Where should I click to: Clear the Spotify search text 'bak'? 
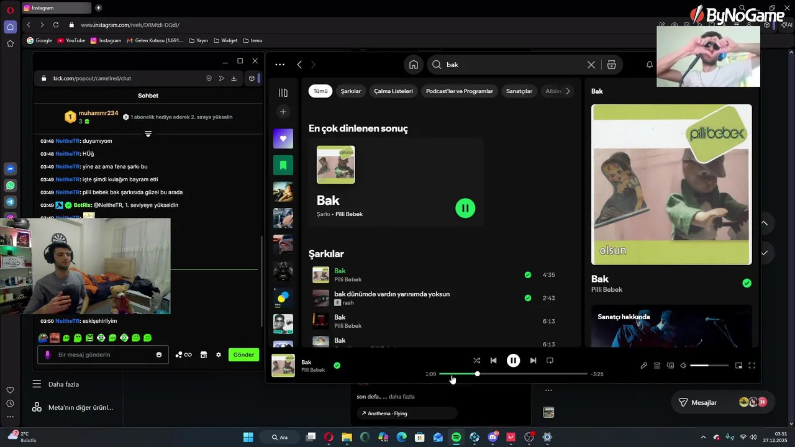click(x=591, y=65)
